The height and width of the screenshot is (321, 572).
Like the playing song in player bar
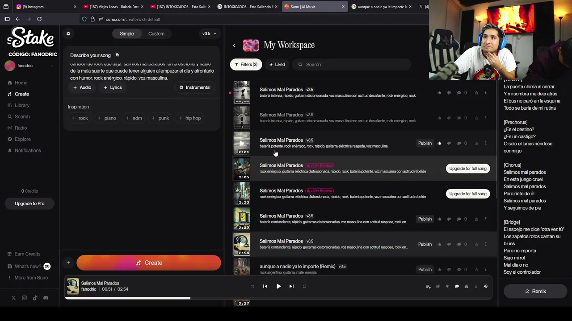pos(438,286)
